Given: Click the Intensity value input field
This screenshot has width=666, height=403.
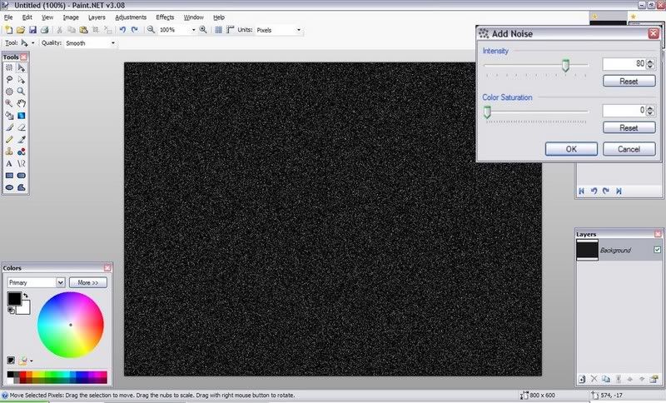Looking at the screenshot, I should tap(624, 64).
